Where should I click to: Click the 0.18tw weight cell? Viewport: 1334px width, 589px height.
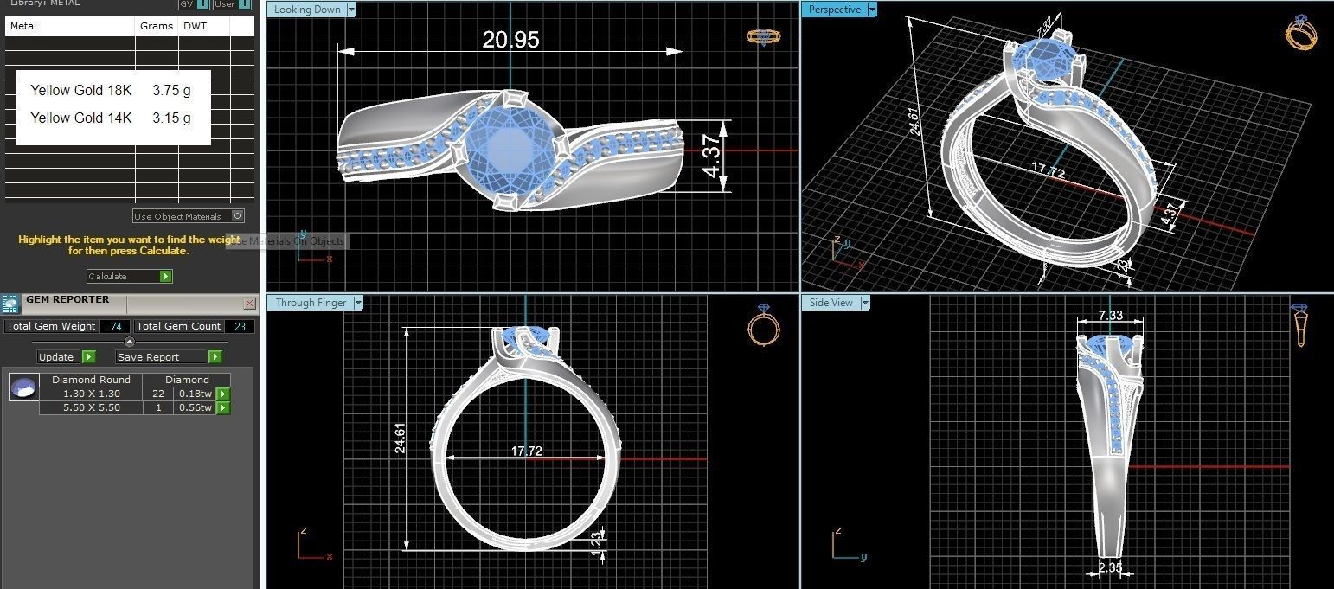195,394
